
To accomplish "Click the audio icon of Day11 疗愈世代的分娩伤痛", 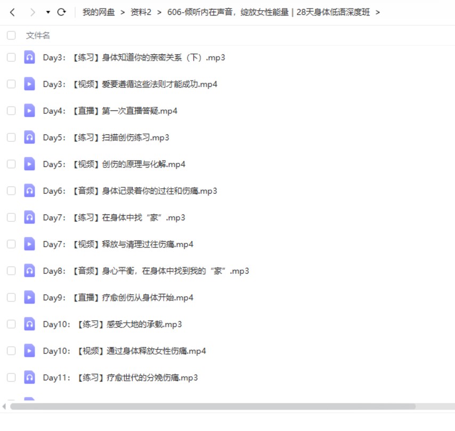I will click(x=29, y=378).
